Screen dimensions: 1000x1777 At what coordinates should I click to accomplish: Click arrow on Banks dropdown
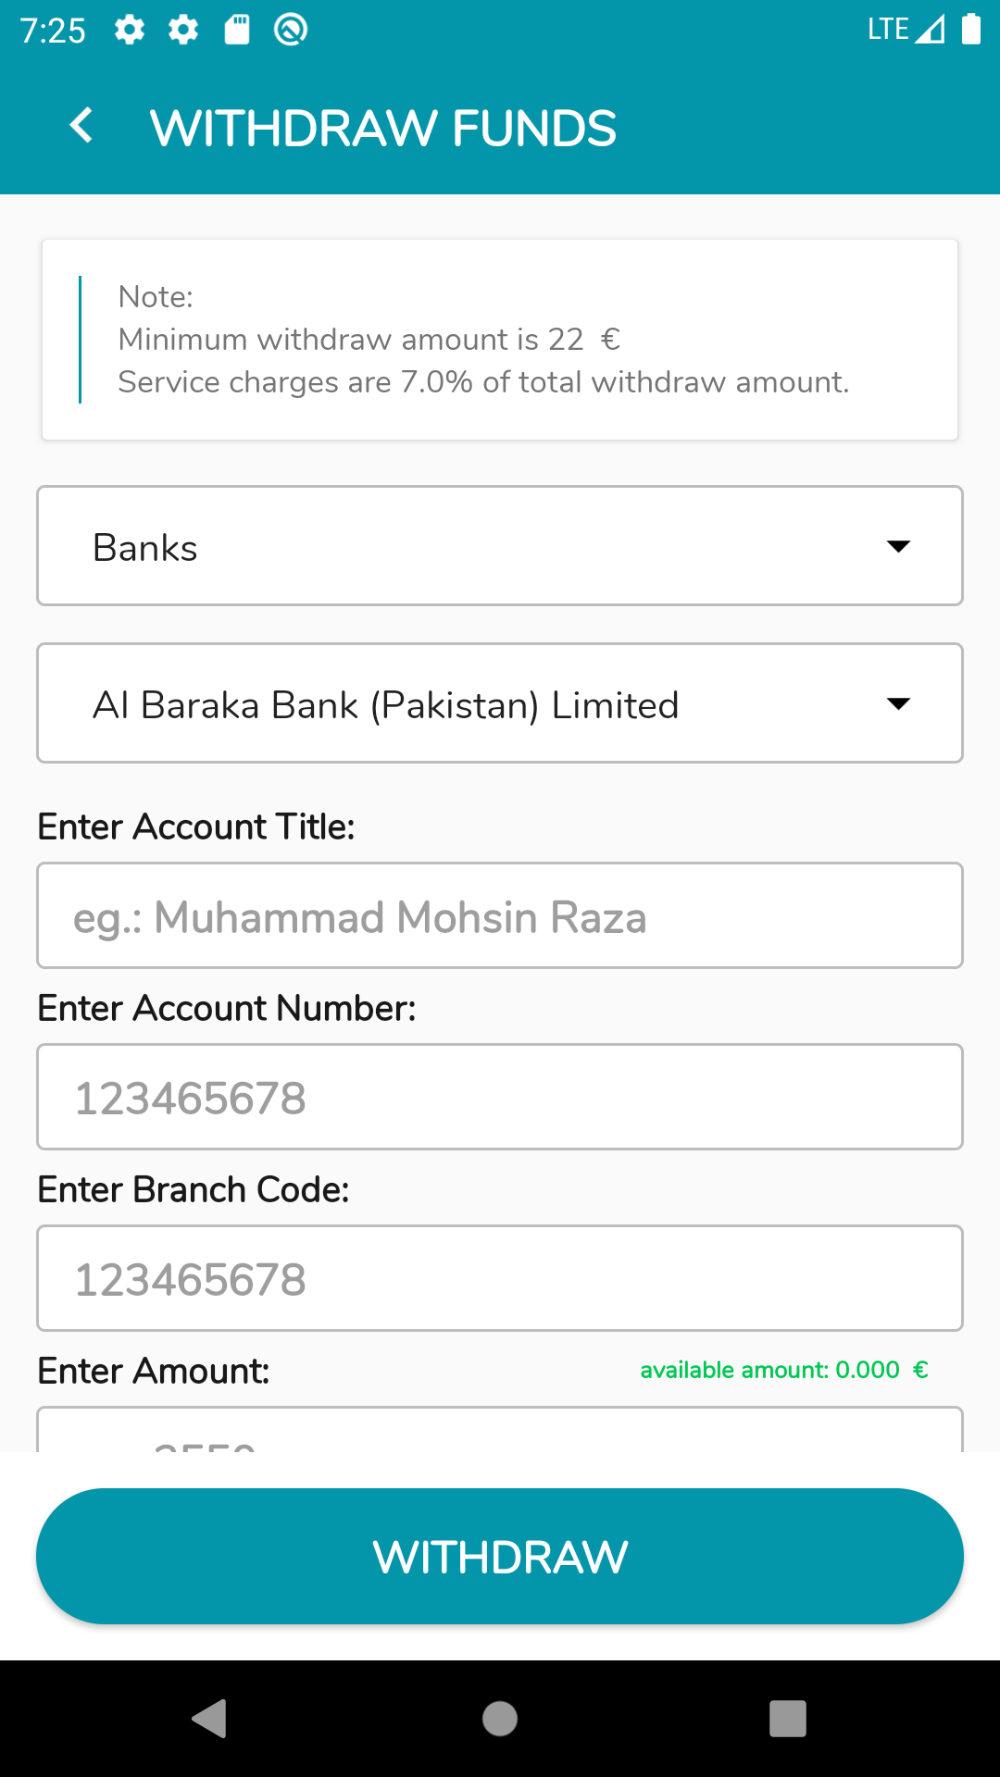(898, 546)
